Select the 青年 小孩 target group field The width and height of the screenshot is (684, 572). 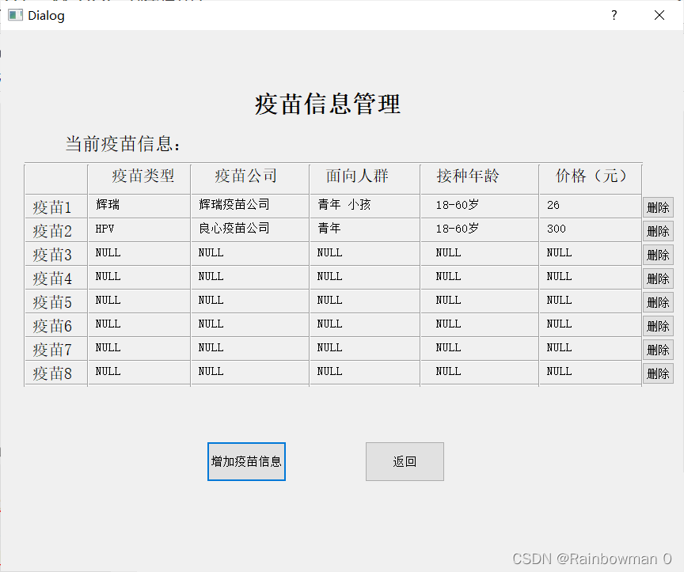[364, 206]
